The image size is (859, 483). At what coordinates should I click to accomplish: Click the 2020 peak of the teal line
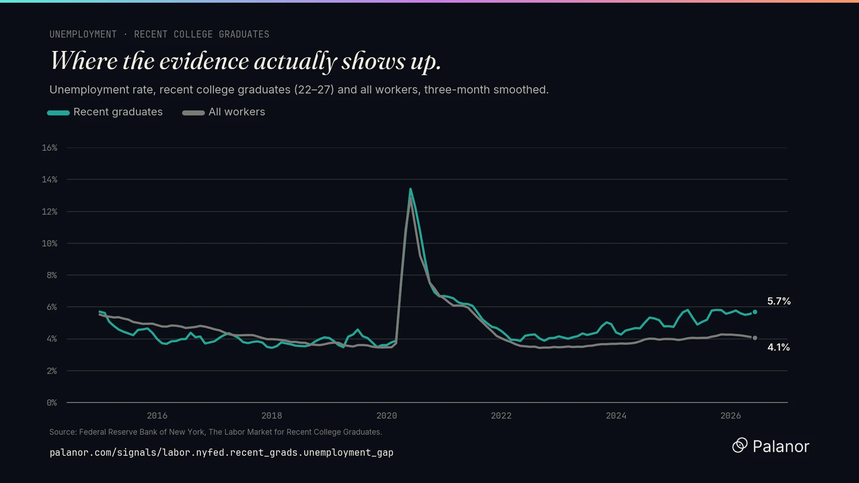click(x=410, y=189)
